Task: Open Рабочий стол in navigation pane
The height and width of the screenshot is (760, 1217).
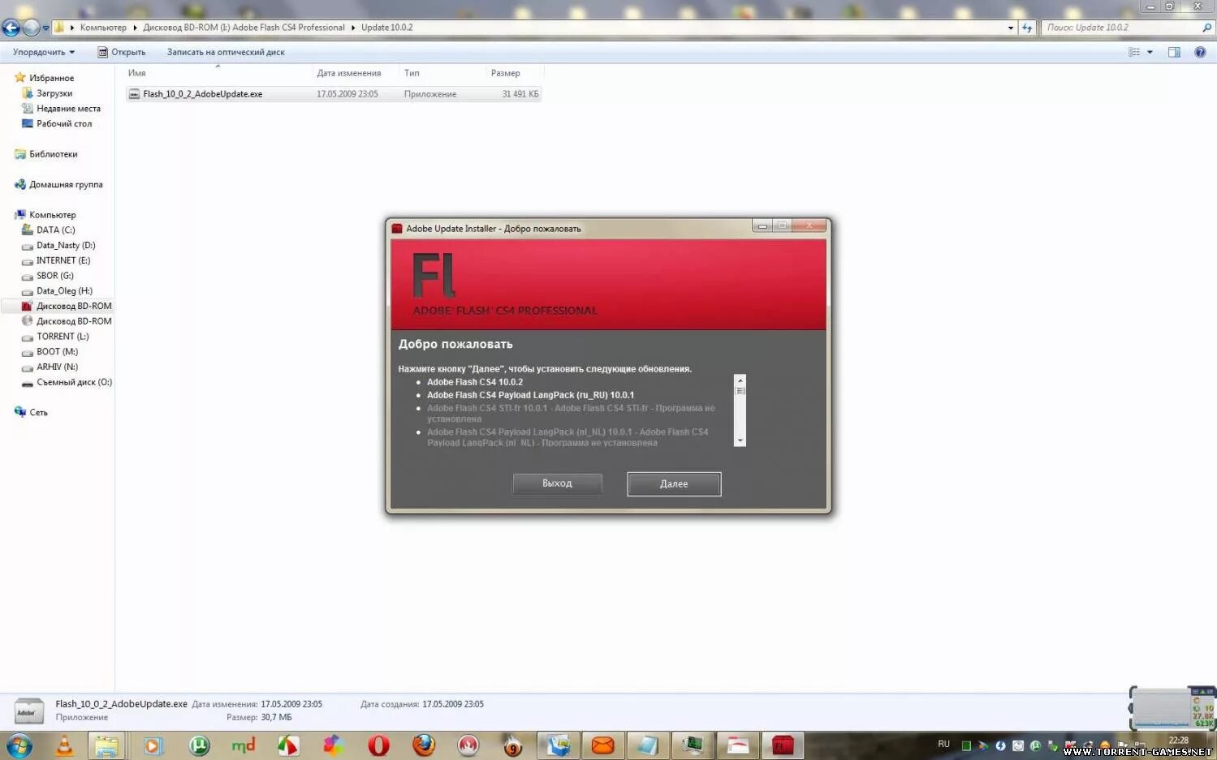Action: coord(63,124)
